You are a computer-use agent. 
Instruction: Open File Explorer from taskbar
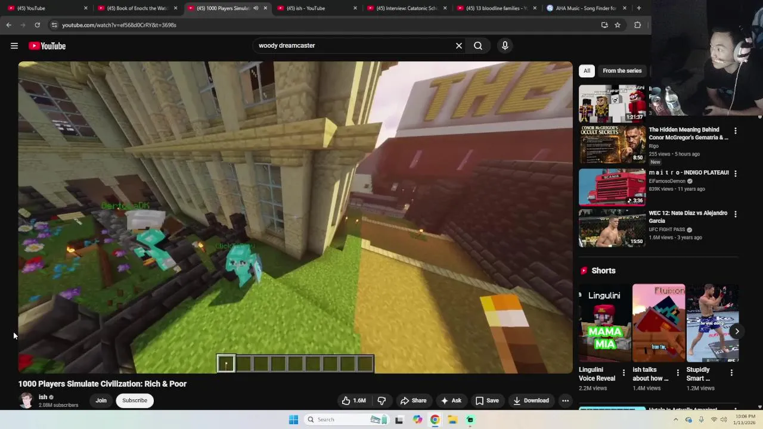(452, 419)
